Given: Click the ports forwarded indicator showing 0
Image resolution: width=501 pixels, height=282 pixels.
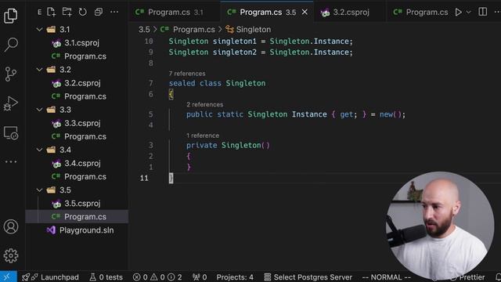Looking at the screenshot, I should [200, 277].
